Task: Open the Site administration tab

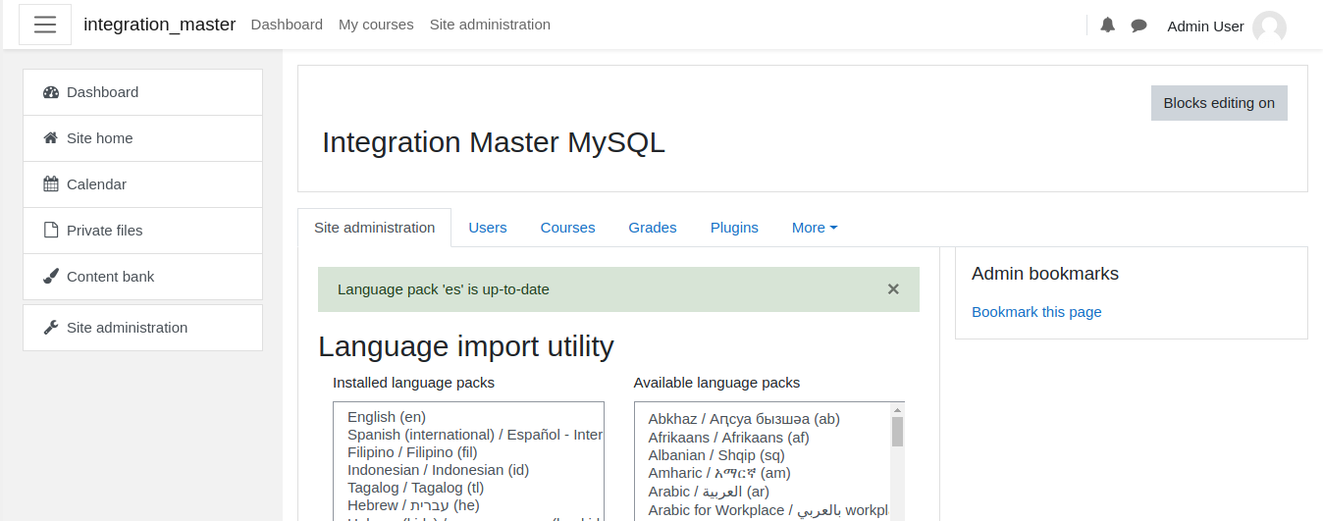Action: coord(375,228)
